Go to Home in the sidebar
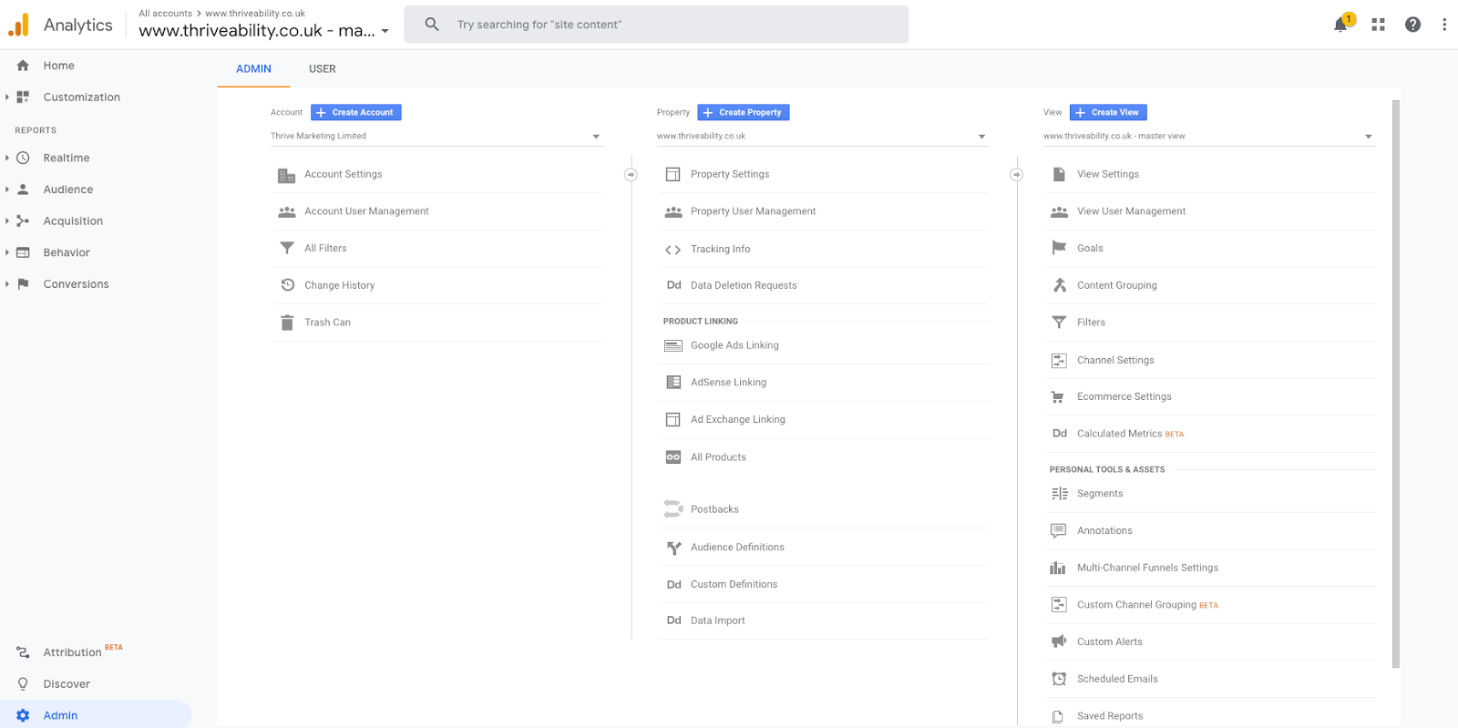This screenshot has width=1458, height=728. pyautogui.click(x=58, y=66)
